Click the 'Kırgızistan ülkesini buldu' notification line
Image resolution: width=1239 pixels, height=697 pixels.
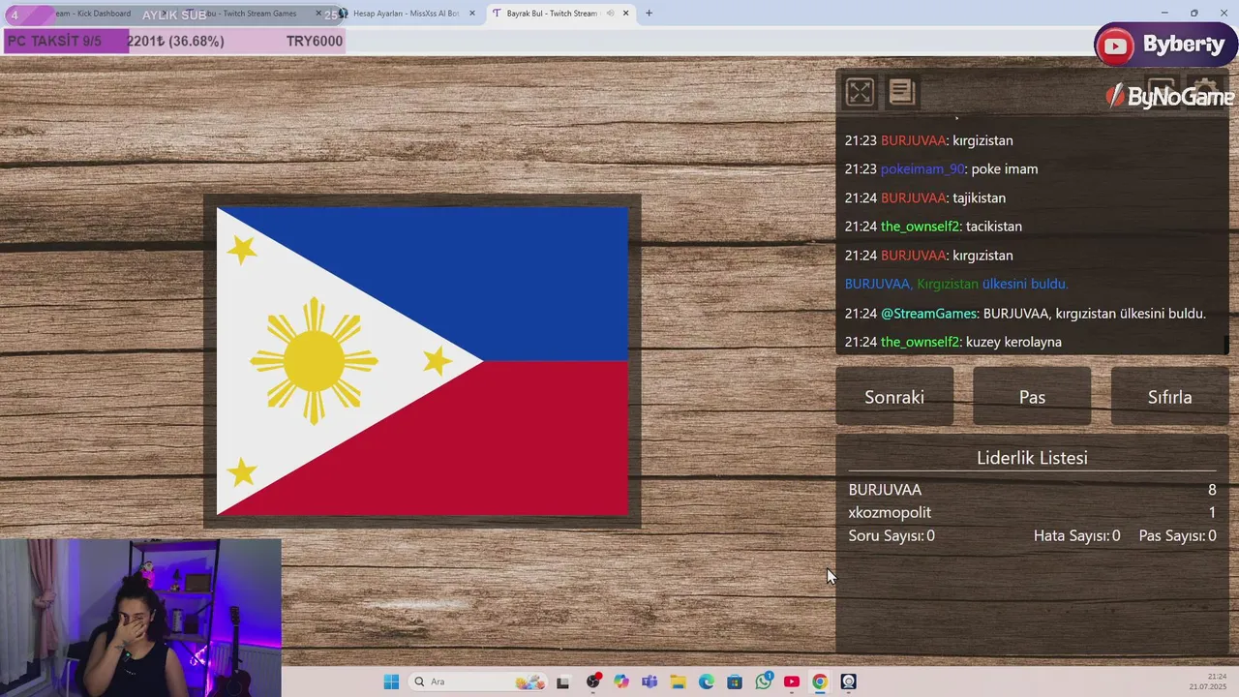pos(956,284)
